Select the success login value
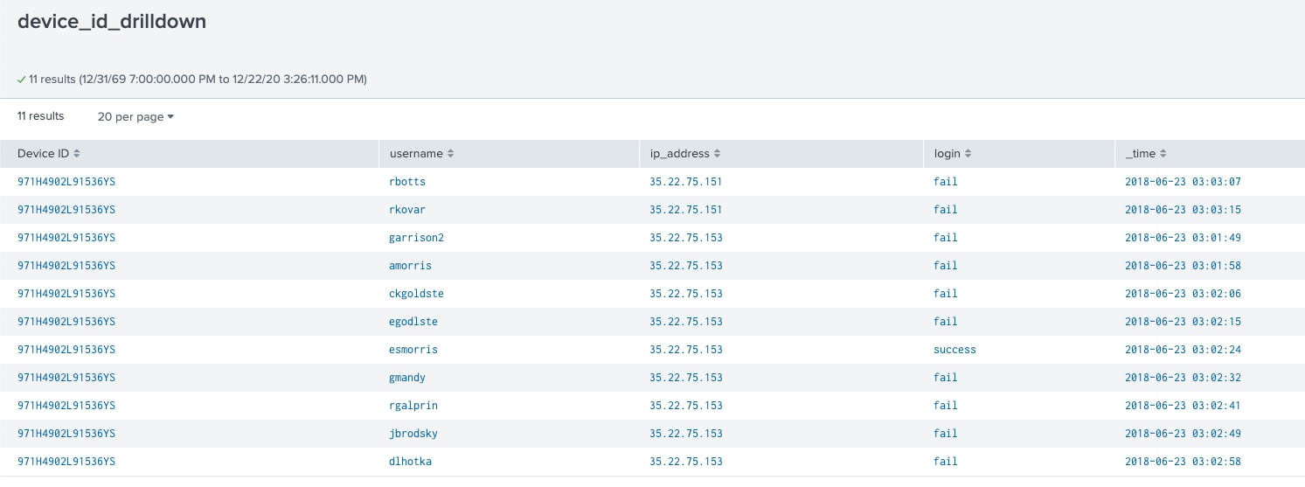 tap(954, 350)
